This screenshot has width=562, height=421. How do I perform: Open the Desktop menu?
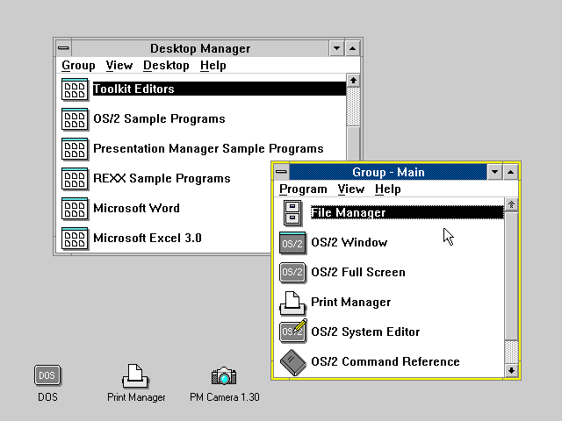166,66
